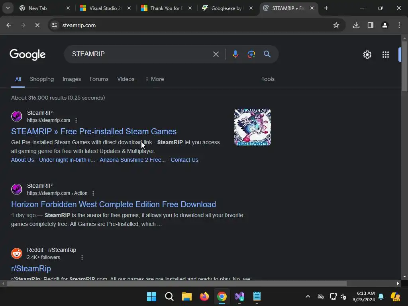Open the r/SteamRip Reddit result
The width and height of the screenshot is (408, 306).
(31, 269)
